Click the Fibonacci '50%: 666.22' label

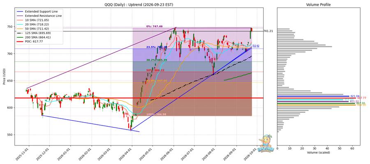click(155, 71)
